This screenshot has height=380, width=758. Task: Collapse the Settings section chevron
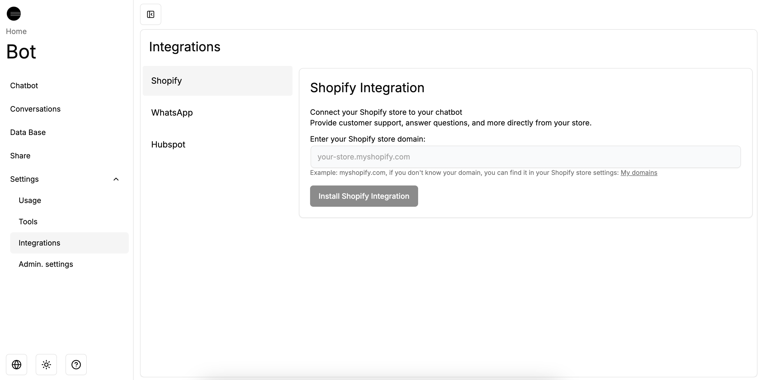pos(116,179)
